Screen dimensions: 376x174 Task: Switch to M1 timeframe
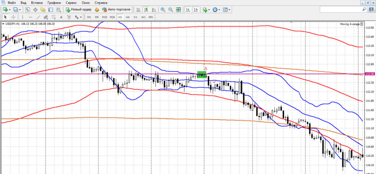click(89, 17)
